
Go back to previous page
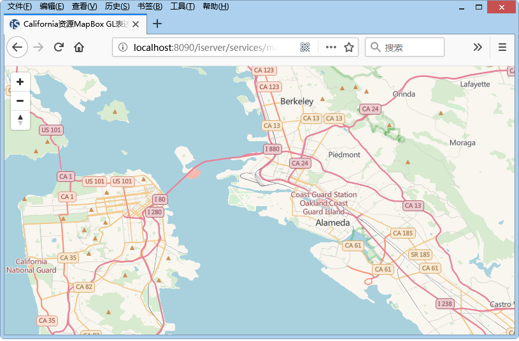coord(17,47)
